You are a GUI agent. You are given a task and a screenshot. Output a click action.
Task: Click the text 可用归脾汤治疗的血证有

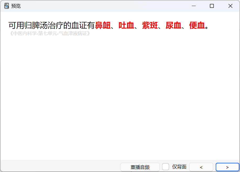tap(52, 25)
